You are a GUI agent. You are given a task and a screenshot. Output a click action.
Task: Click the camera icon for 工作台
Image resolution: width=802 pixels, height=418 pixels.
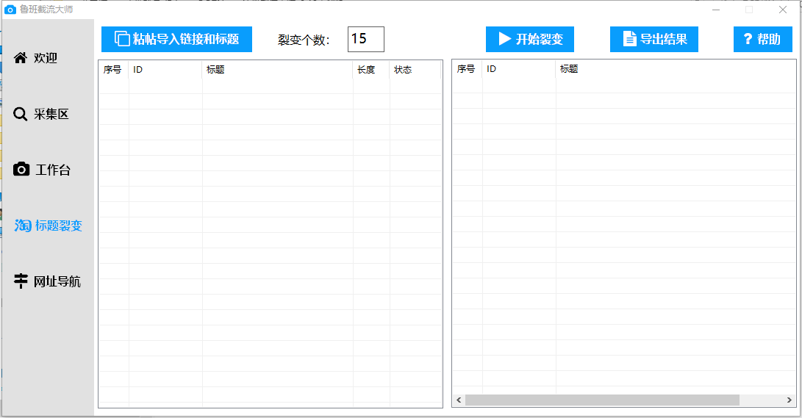pos(22,170)
